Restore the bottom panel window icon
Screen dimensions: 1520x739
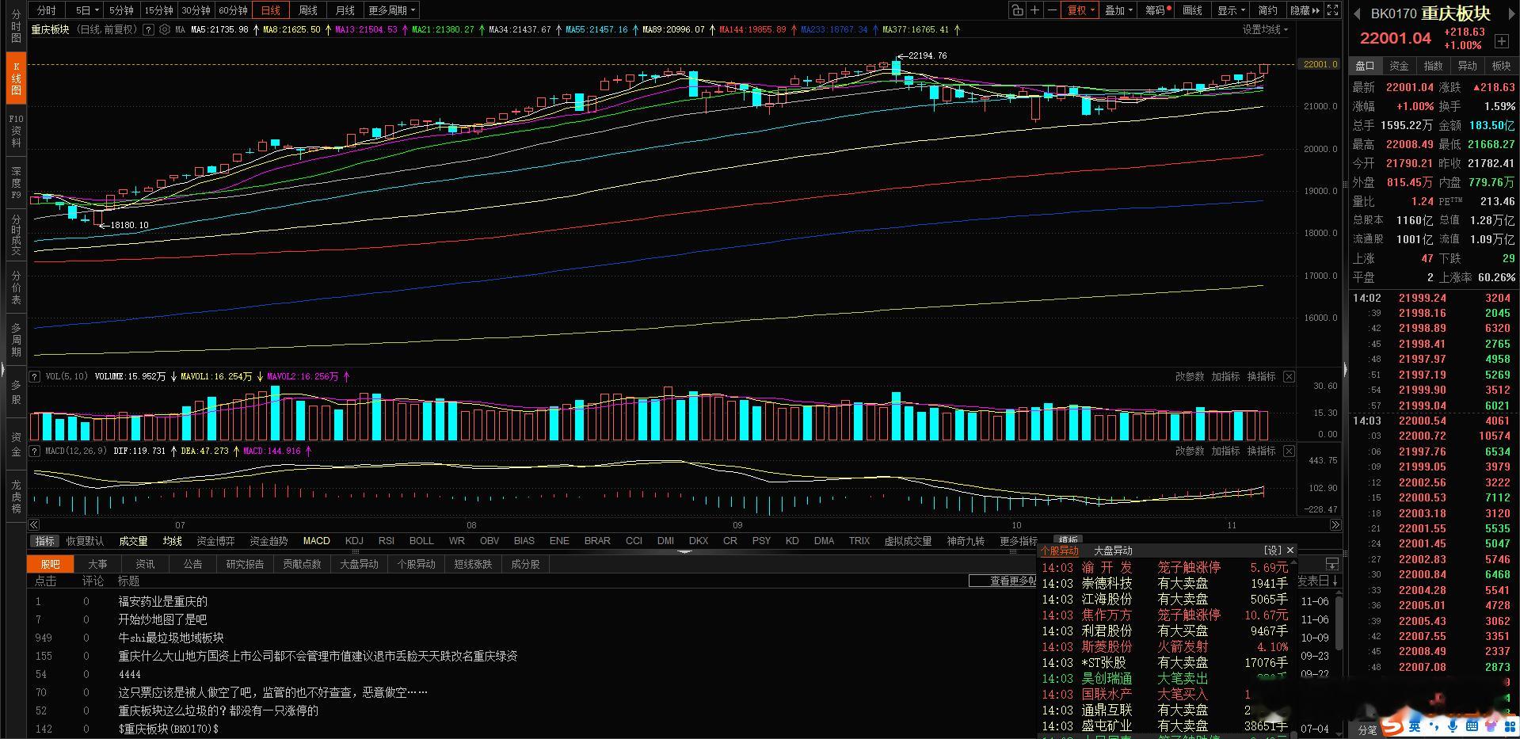(1332, 564)
